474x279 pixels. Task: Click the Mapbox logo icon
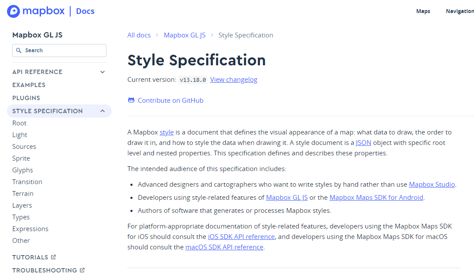(14, 11)
